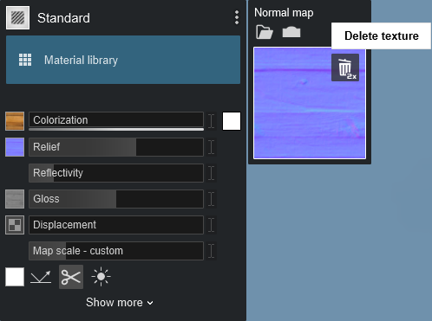Click the Standard material type icon
Screen dimensions: 432x321
17,18
